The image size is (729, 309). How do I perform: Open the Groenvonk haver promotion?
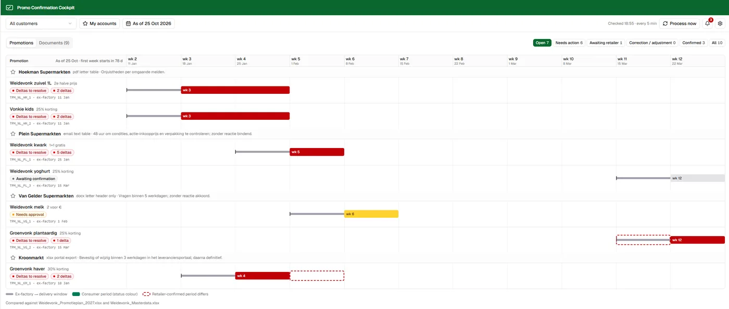pos(28,269)
